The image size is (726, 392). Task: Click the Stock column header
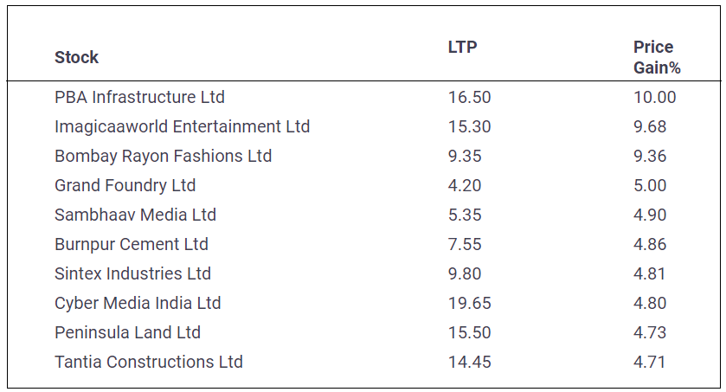click(x=76, y=58)
